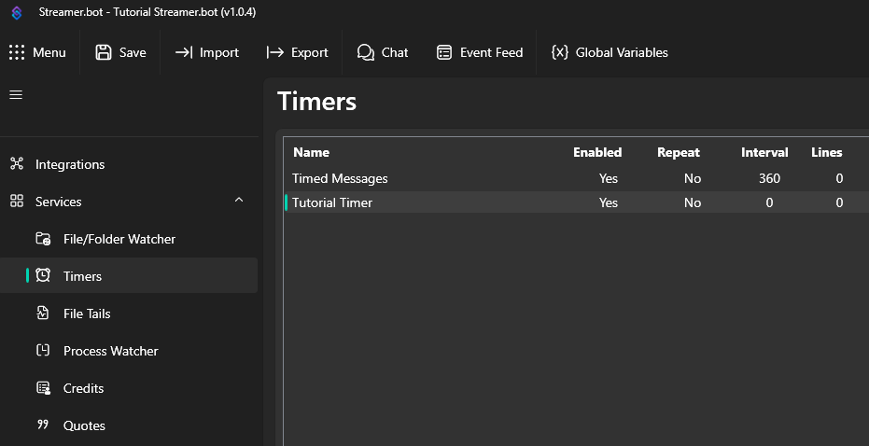This screenshot has height=446, width=869.
Task: Click Enabled Yes for Tutorial Timer
Action: coord(609,202)
